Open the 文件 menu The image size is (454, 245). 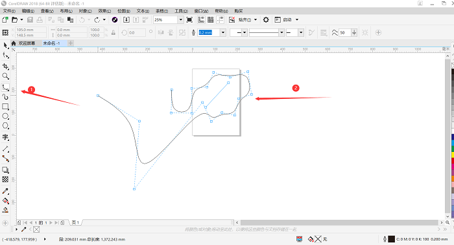tap(9, 11)
